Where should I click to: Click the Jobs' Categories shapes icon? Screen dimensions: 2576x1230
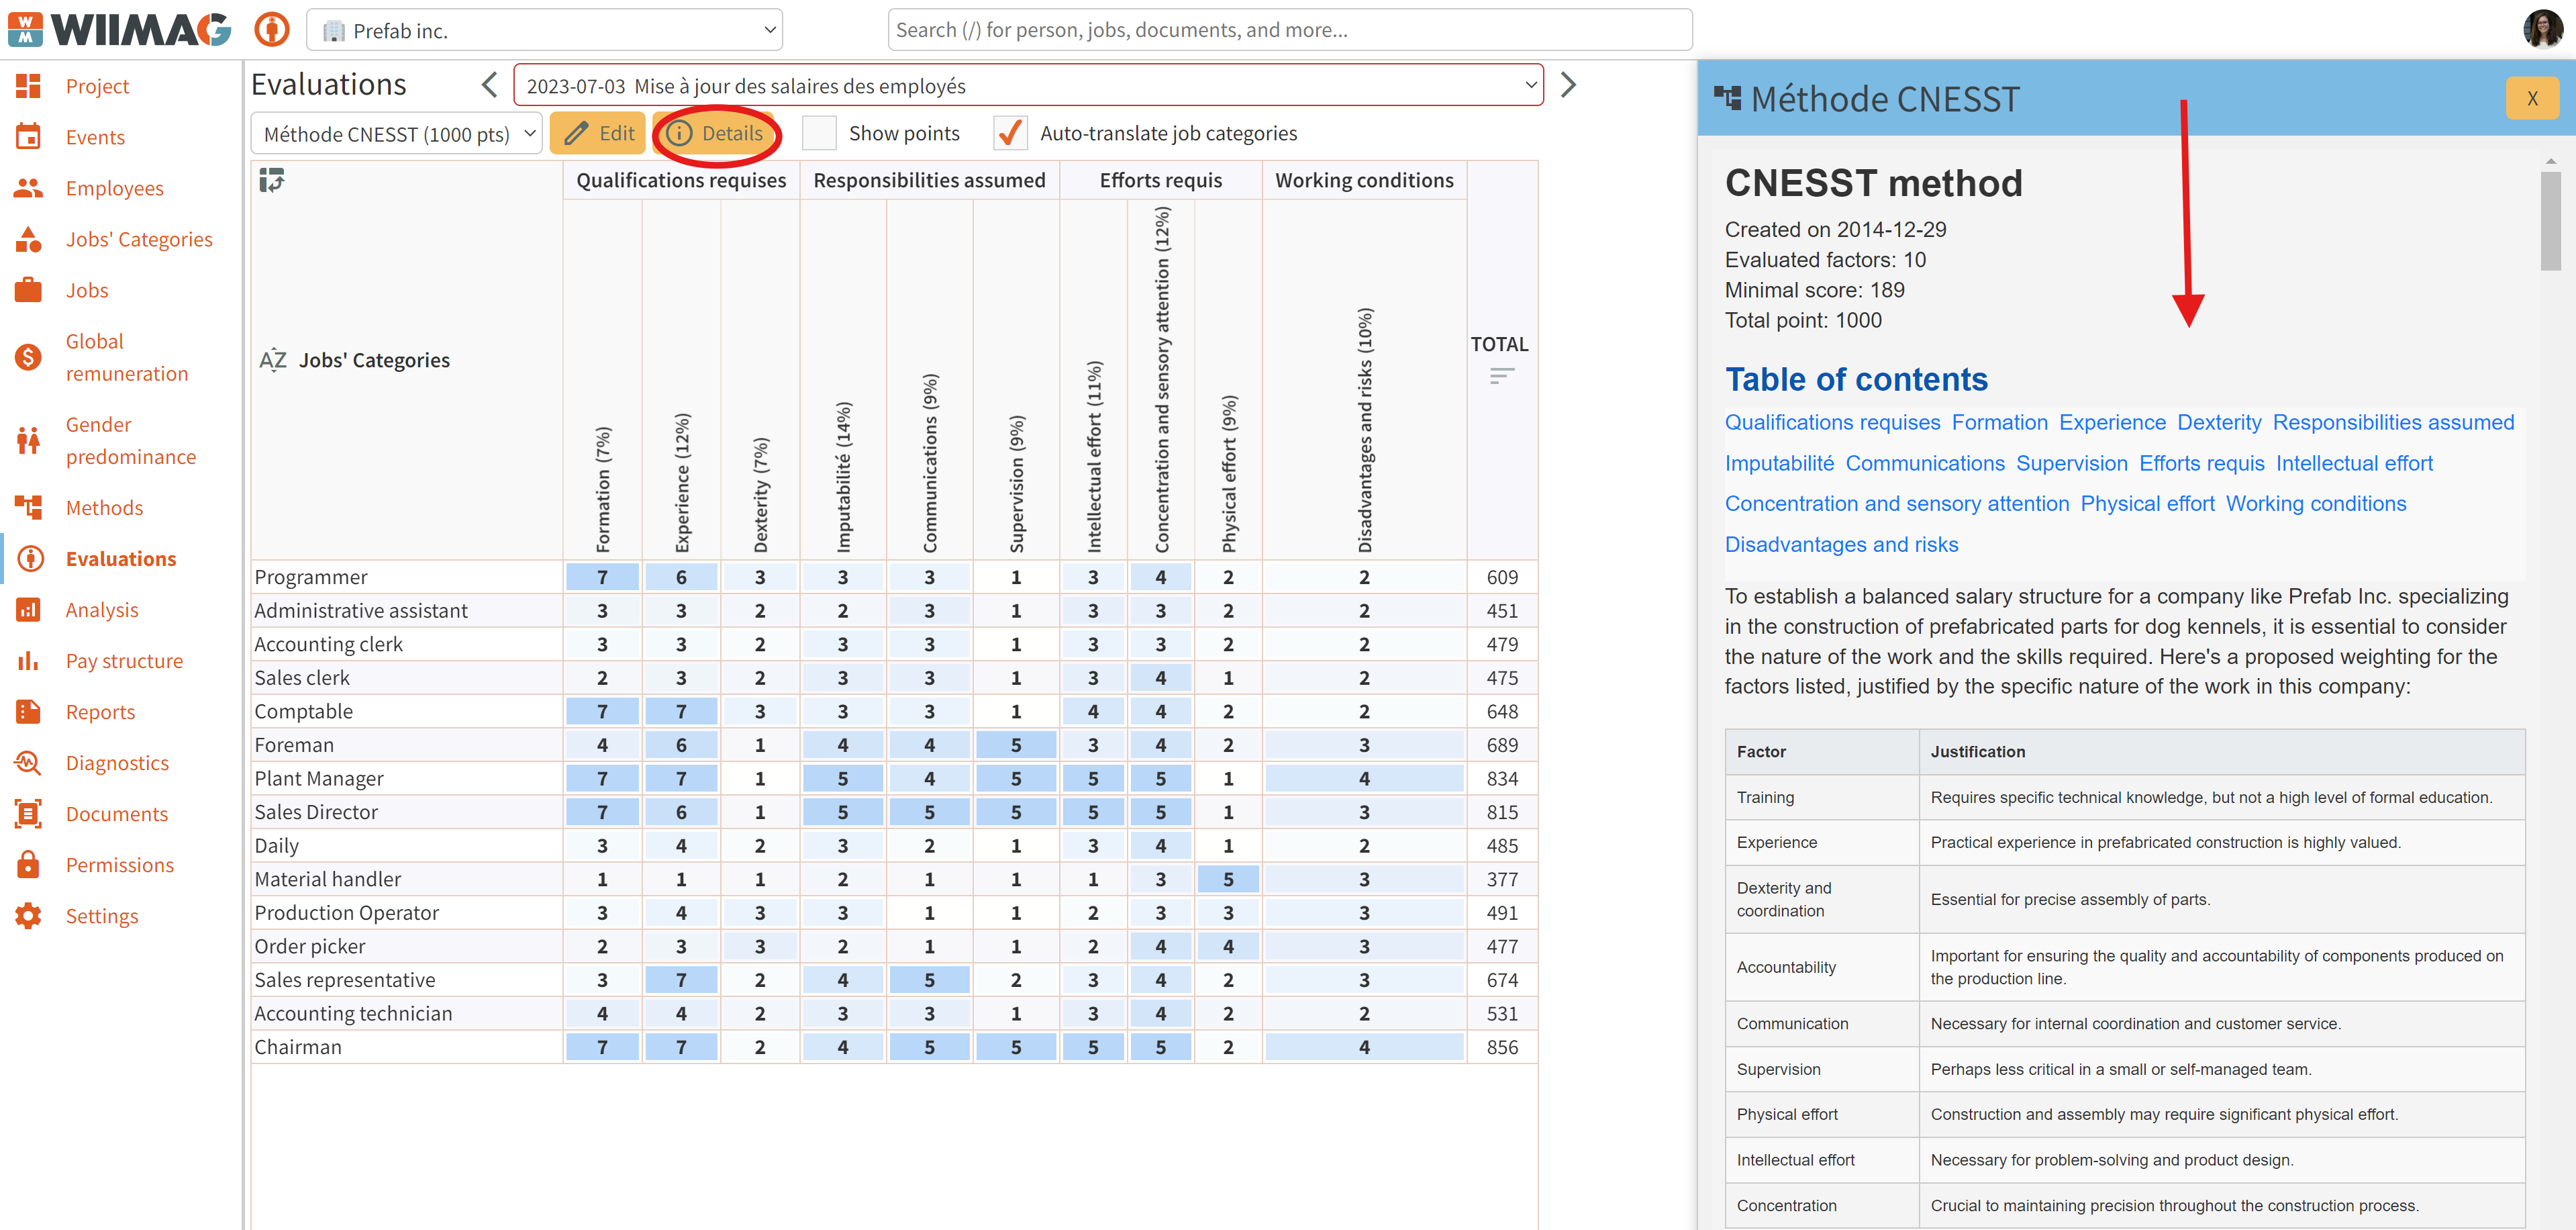click(x=28, y=239)
